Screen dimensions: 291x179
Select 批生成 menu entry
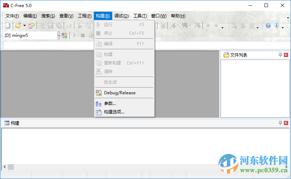click(124, 82)
